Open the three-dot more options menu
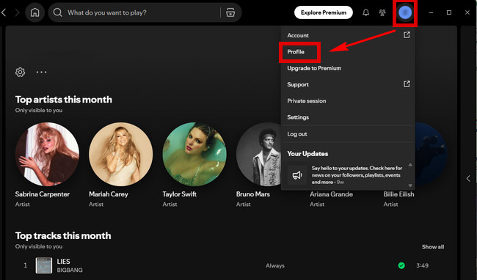Viewport: 477px width, 280px height. pos(41,72)
